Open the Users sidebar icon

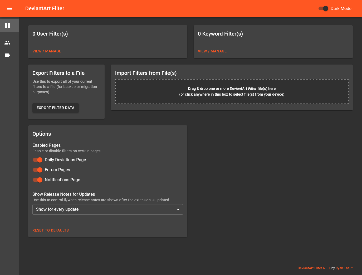tap(7, 43)
